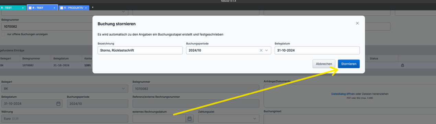Click the Konto column header

pos(88,58)
